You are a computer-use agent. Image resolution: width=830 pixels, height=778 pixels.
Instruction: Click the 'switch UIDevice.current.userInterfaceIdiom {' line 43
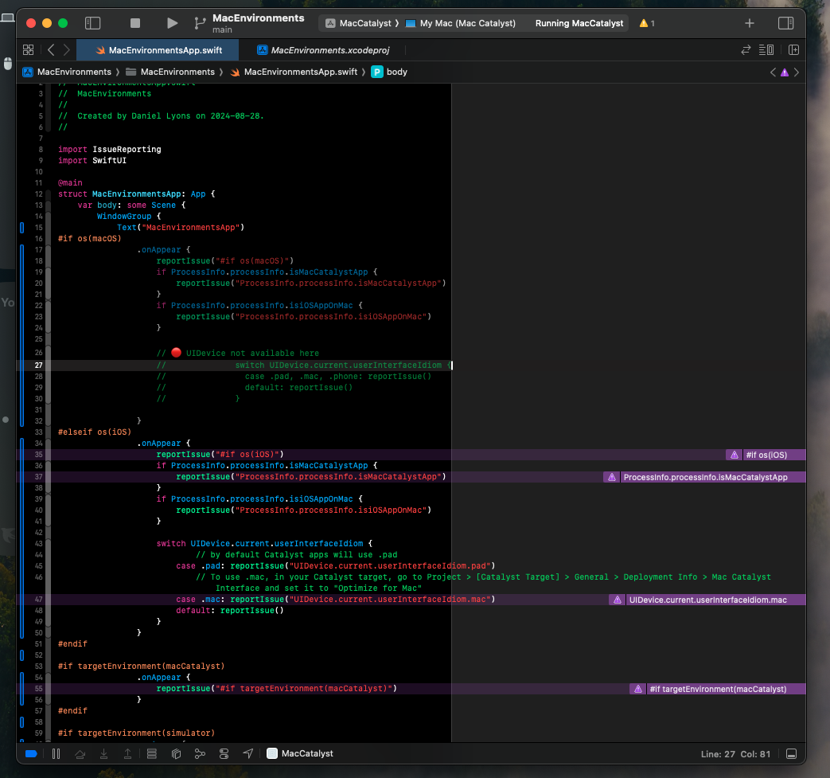(264, 543)
